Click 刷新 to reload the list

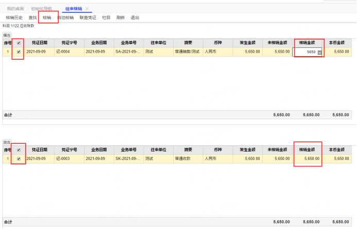[x=121, y=18]
